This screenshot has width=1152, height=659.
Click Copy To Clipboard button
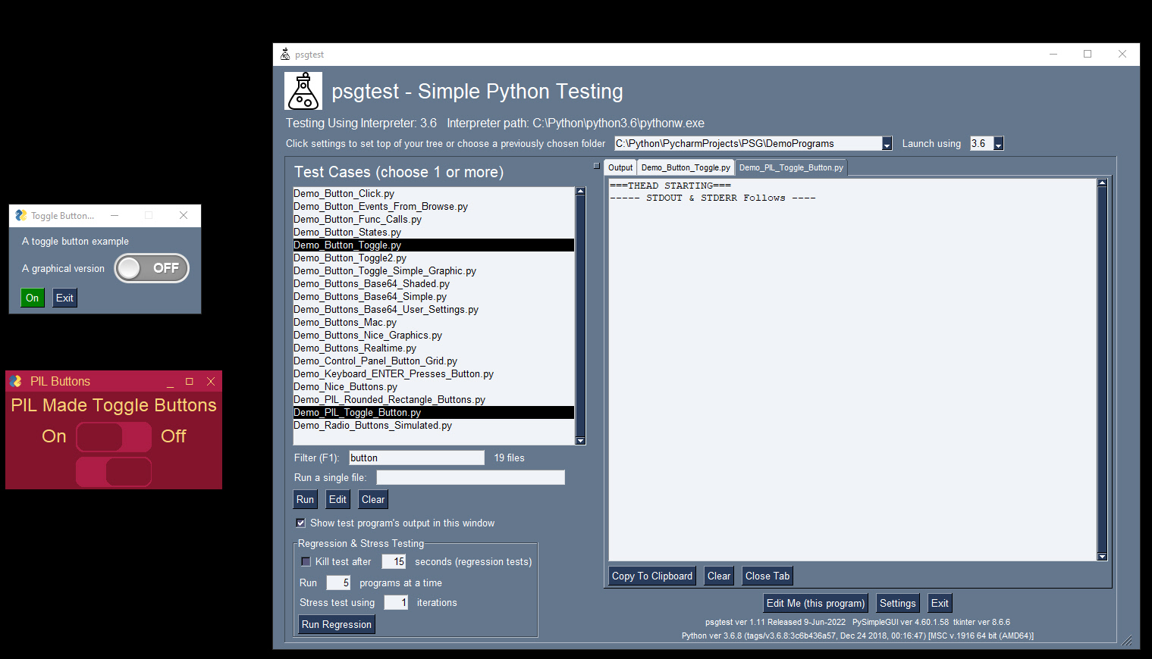coord(652,576)
